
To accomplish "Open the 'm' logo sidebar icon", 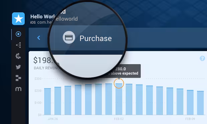I will click(18, 89).
